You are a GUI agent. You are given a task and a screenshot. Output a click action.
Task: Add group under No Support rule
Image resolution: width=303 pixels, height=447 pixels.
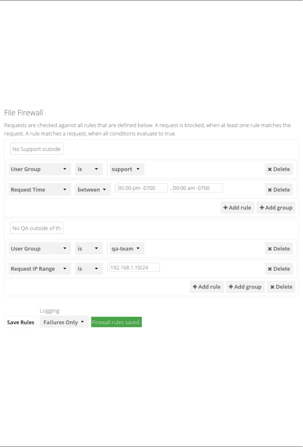coord(276,208)
